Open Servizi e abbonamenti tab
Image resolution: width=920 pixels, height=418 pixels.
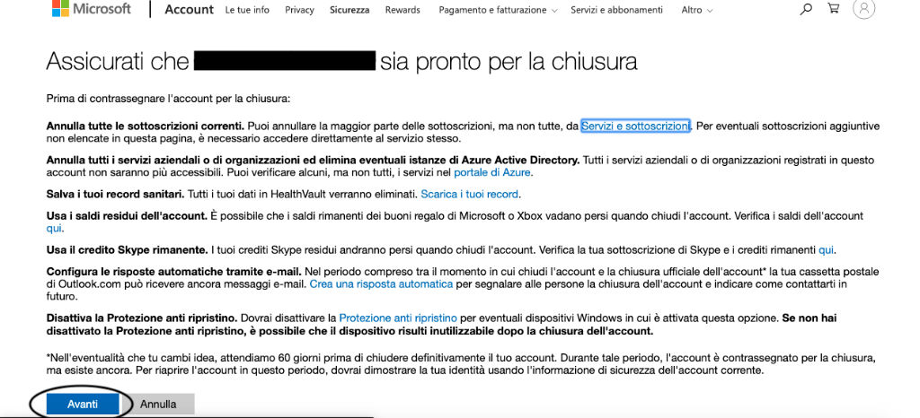(x=616, y=10)
